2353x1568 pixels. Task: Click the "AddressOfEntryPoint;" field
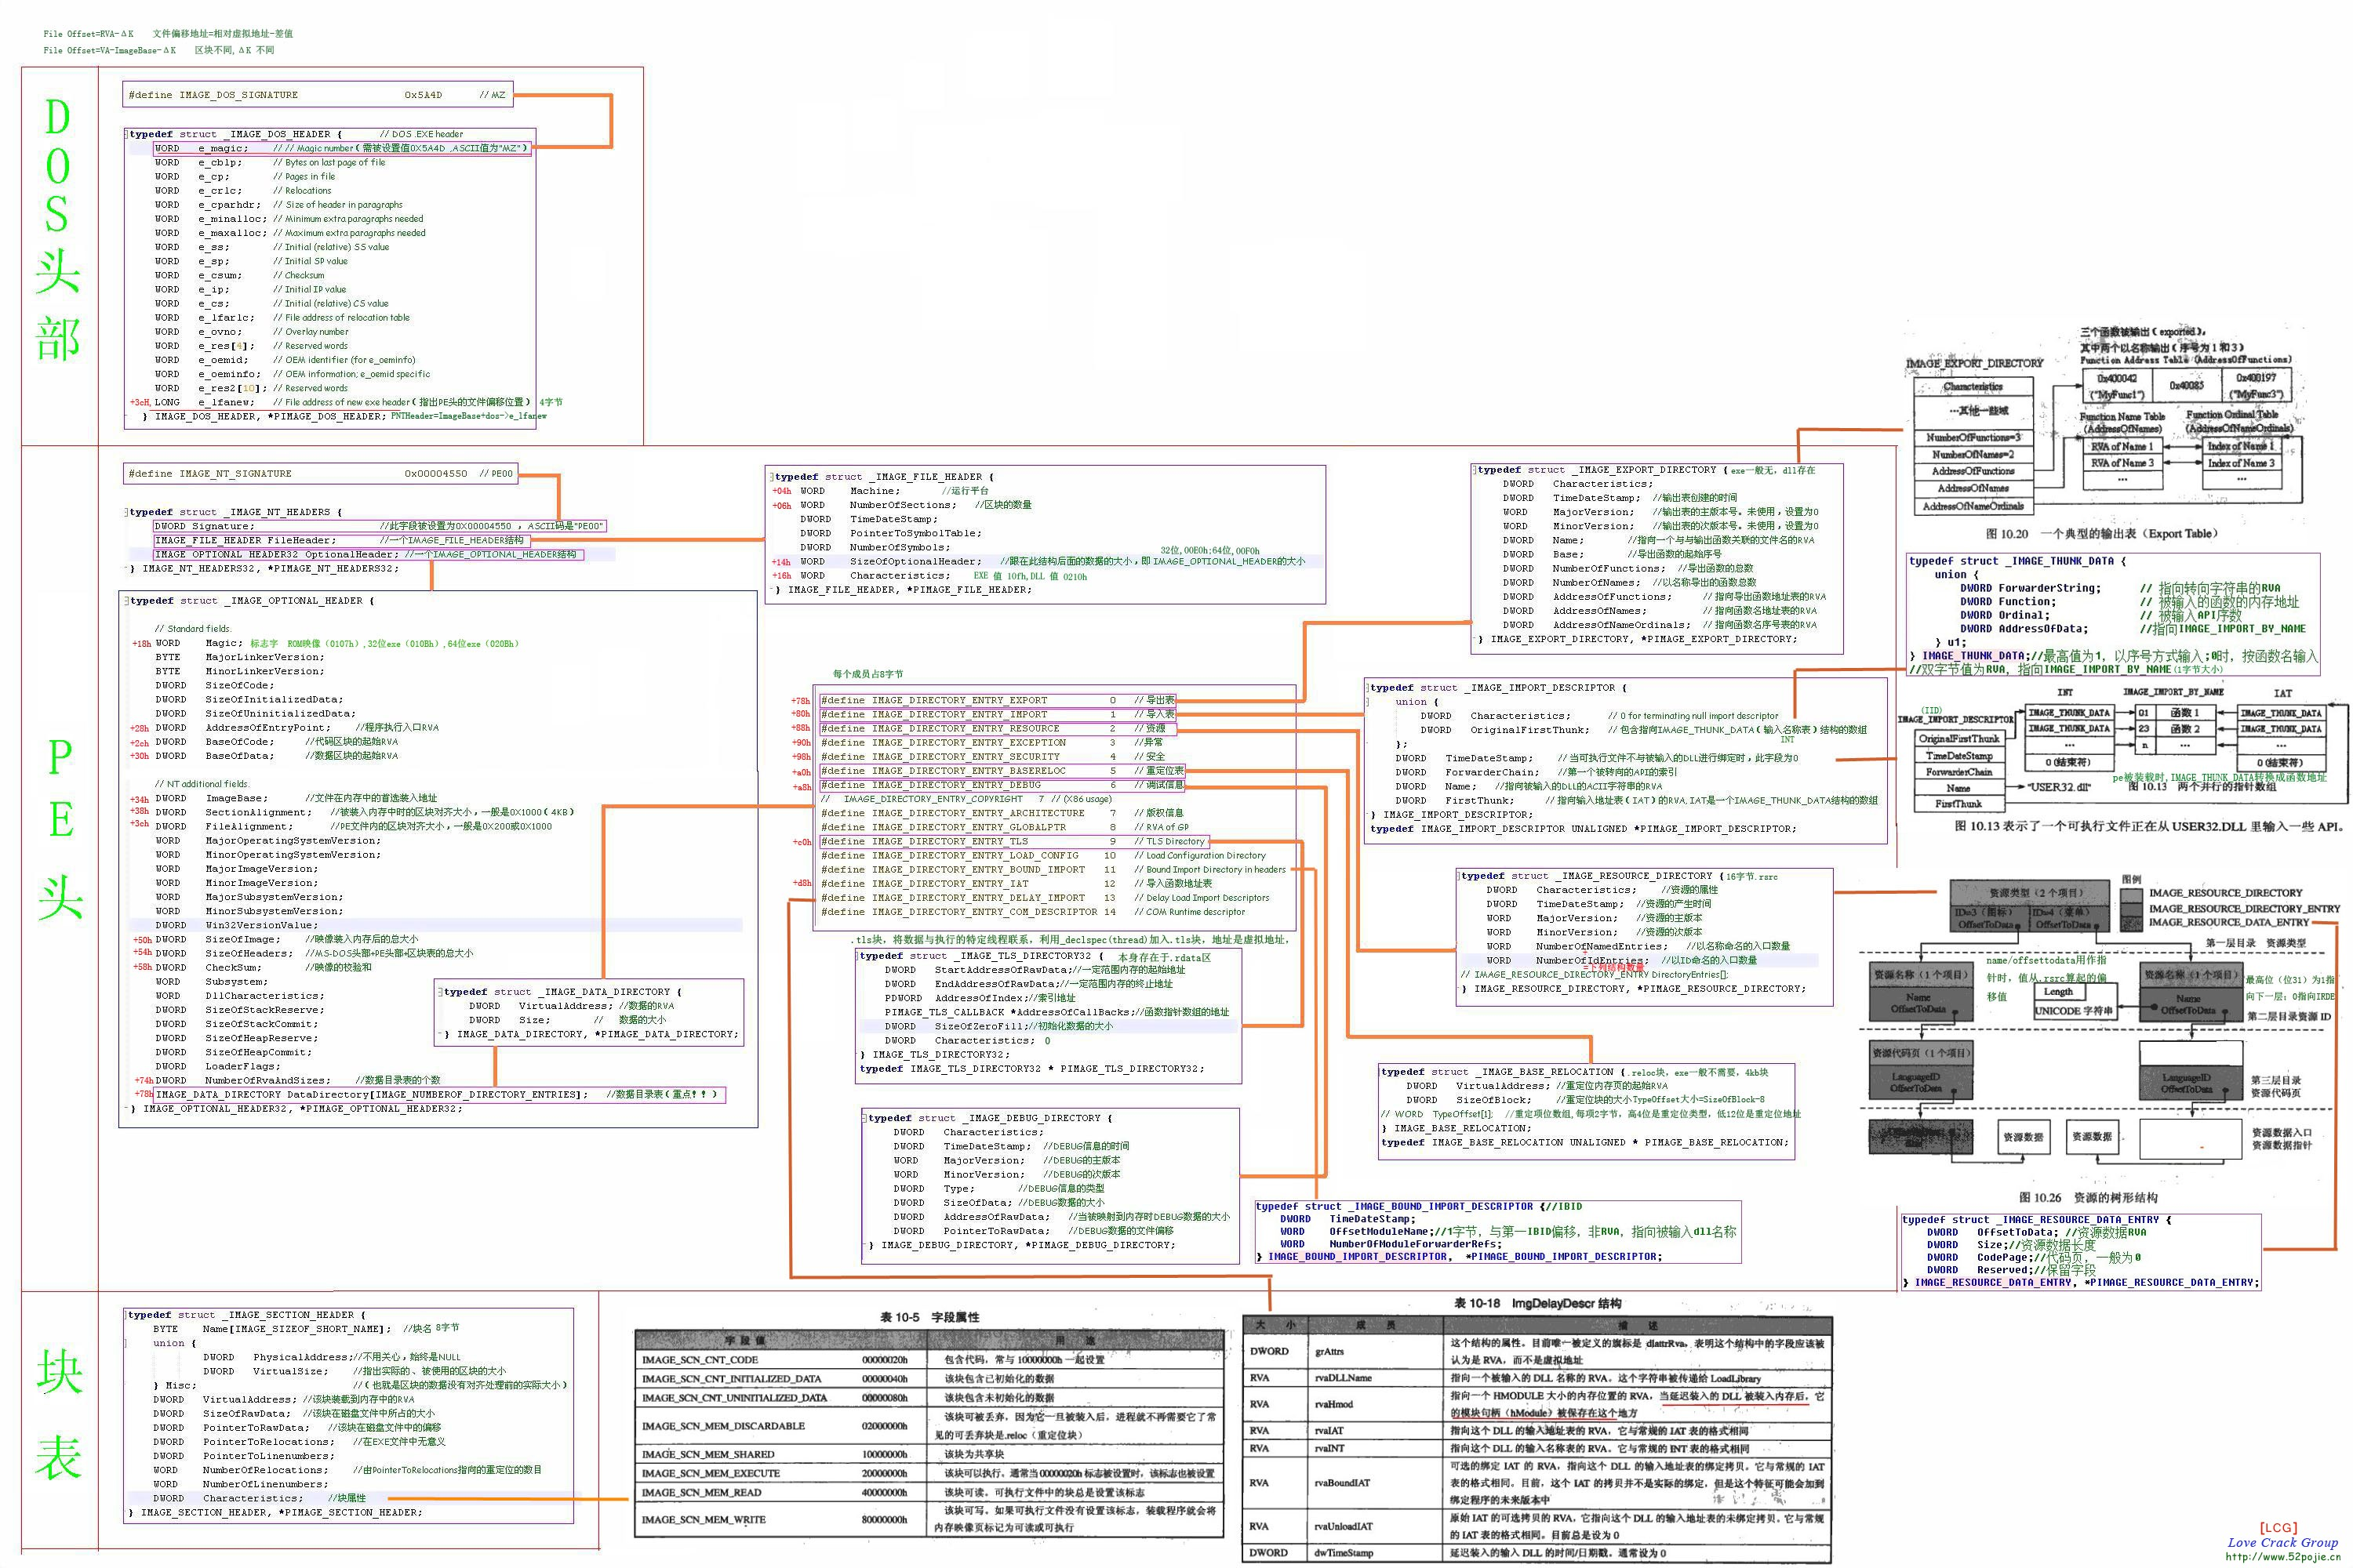(268, 728)
